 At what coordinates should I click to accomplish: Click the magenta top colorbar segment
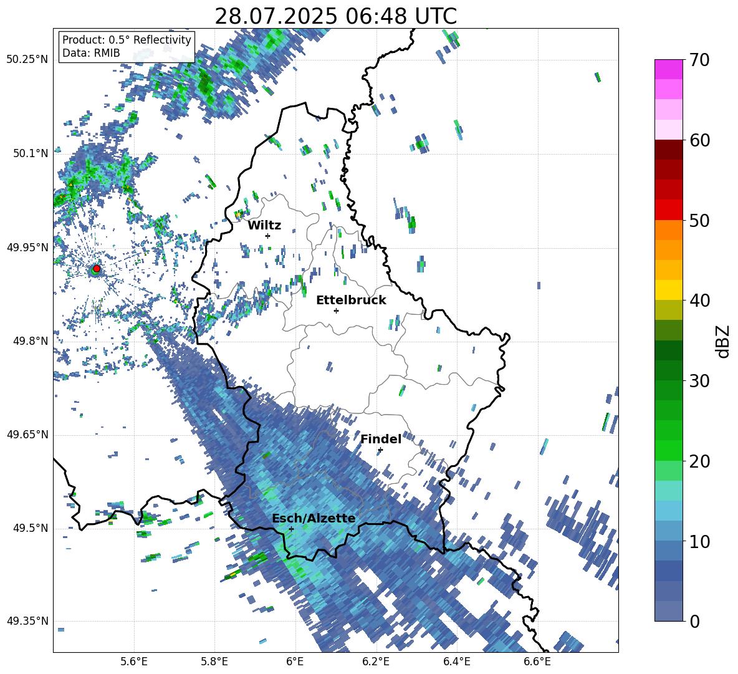(668, 69)
